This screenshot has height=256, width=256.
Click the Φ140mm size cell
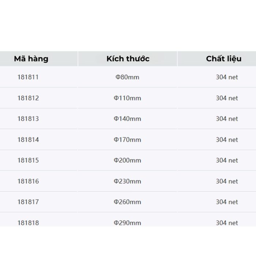tap(127, 119)
